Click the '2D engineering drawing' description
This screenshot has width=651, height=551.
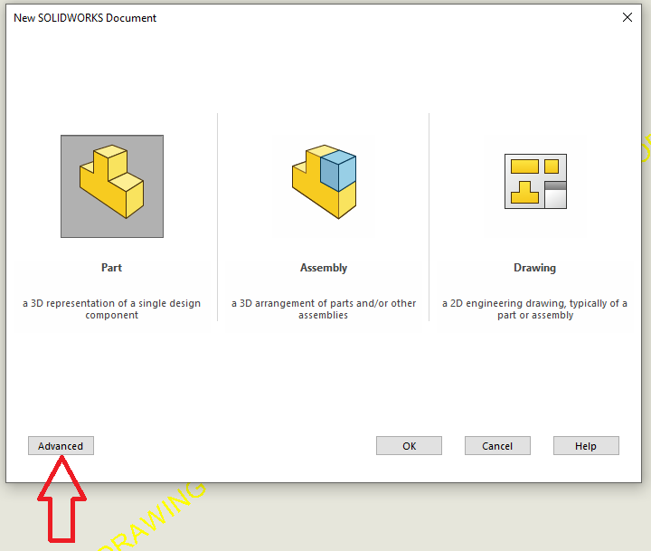click(534, 309)
